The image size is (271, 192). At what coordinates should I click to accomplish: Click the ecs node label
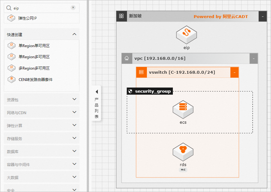point(183,122)
